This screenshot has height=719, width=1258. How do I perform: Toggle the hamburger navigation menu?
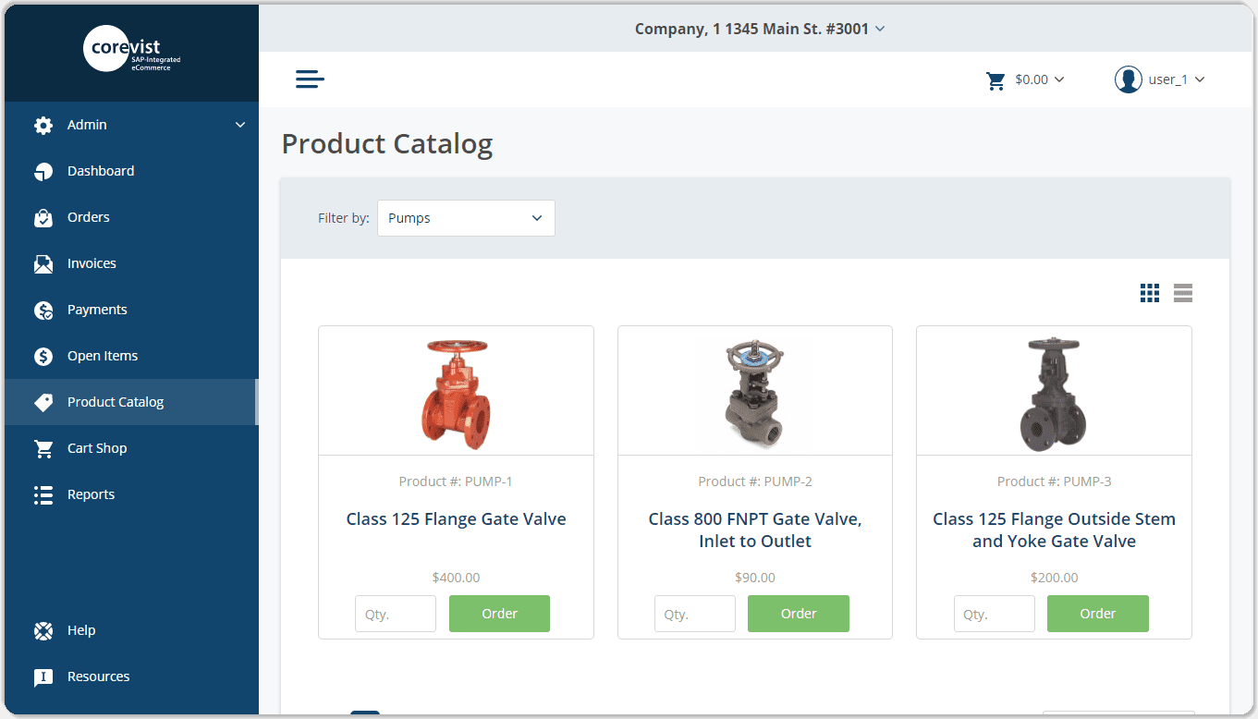[x=310, y=79]
